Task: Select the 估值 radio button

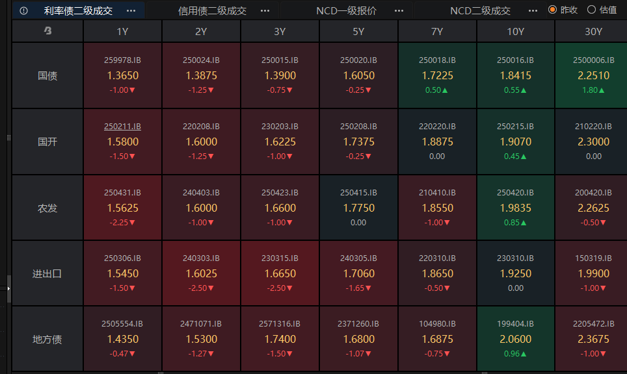Action: point(591,10)
